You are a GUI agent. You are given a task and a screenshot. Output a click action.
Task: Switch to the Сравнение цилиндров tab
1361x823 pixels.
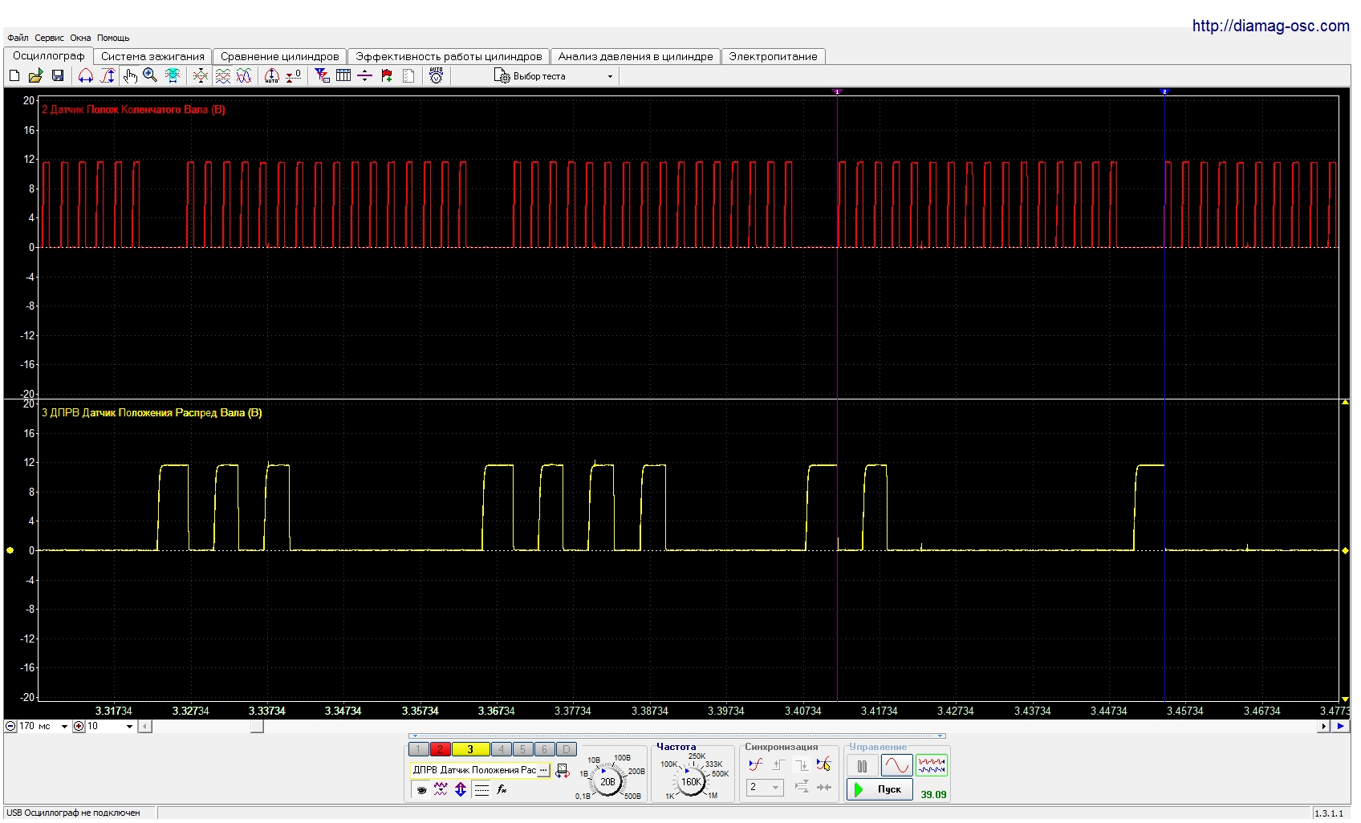click(280, 56)
